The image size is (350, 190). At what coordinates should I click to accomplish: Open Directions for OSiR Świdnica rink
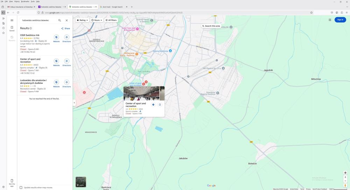[x=66, y=37]
